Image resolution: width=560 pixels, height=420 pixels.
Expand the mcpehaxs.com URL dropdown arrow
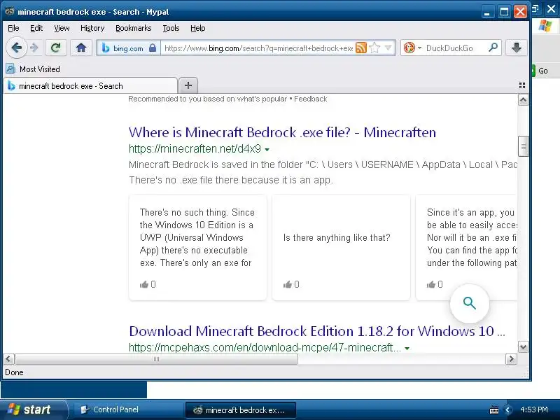[407, 348]
